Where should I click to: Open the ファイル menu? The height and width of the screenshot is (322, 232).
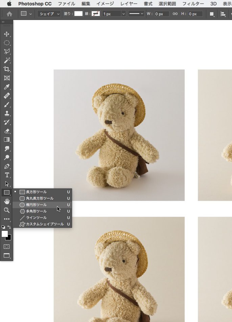pos(66,4)
